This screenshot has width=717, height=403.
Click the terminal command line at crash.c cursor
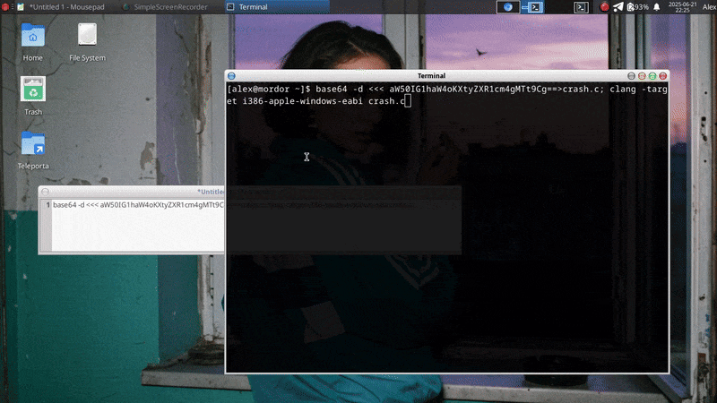[x=408, y=101]
